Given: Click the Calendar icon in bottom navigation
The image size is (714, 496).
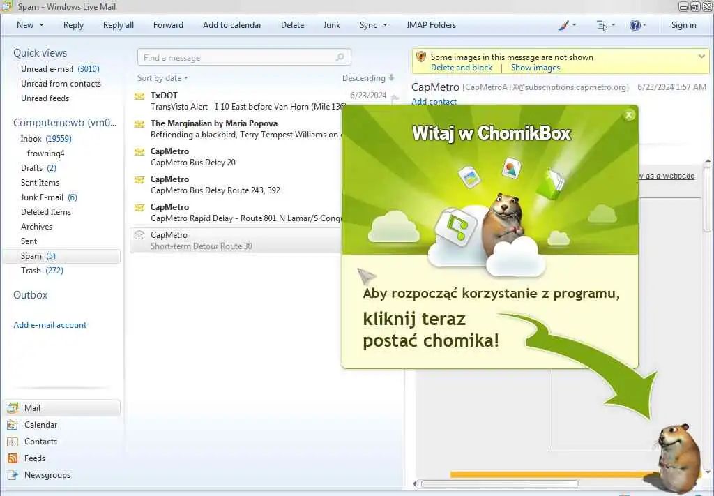Looking at the screenshot, I should pos(13,425).
